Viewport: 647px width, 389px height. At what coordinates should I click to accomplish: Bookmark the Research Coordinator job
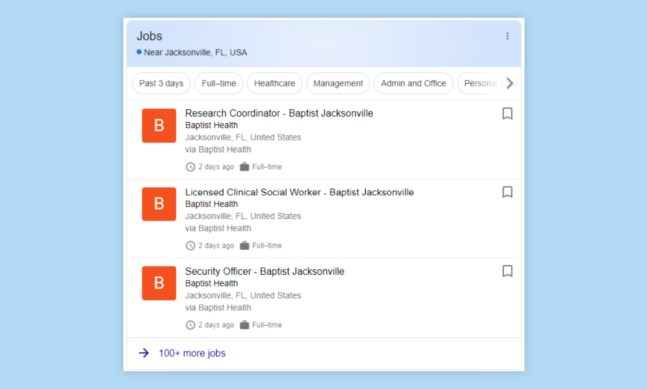click(507, 114)
